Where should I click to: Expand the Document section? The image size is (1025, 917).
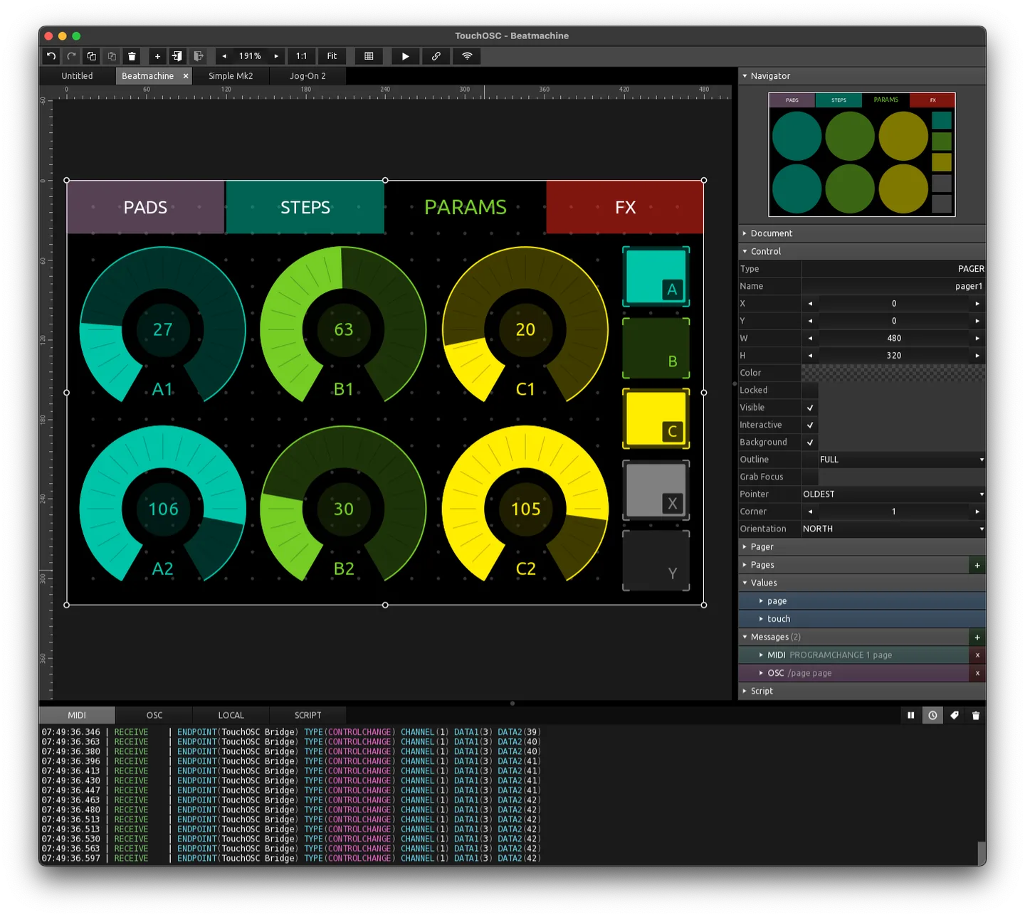862,233
